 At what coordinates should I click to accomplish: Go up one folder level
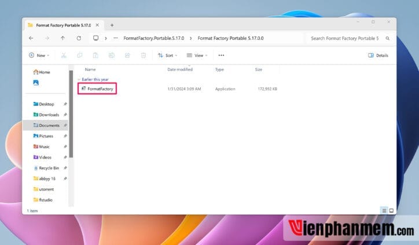(63, 38)
